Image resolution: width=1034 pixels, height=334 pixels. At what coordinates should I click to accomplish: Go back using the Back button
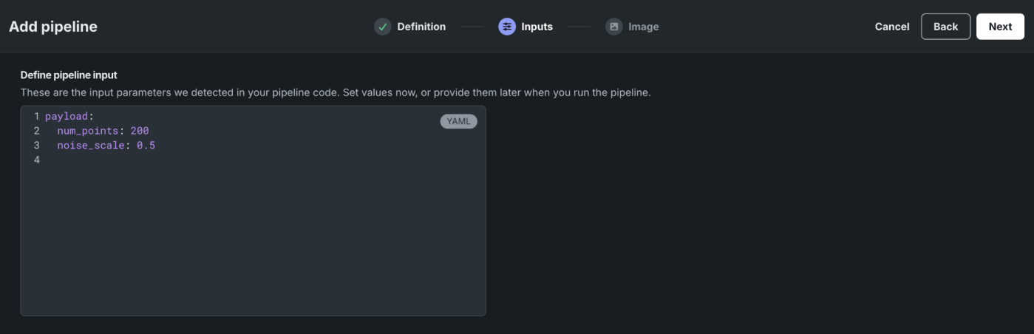click(x=945, y=27)
